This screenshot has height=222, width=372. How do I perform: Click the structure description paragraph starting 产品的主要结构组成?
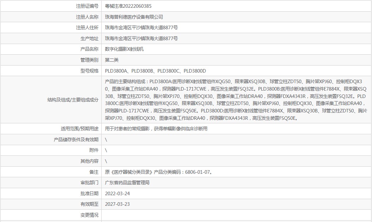point(236,100)
